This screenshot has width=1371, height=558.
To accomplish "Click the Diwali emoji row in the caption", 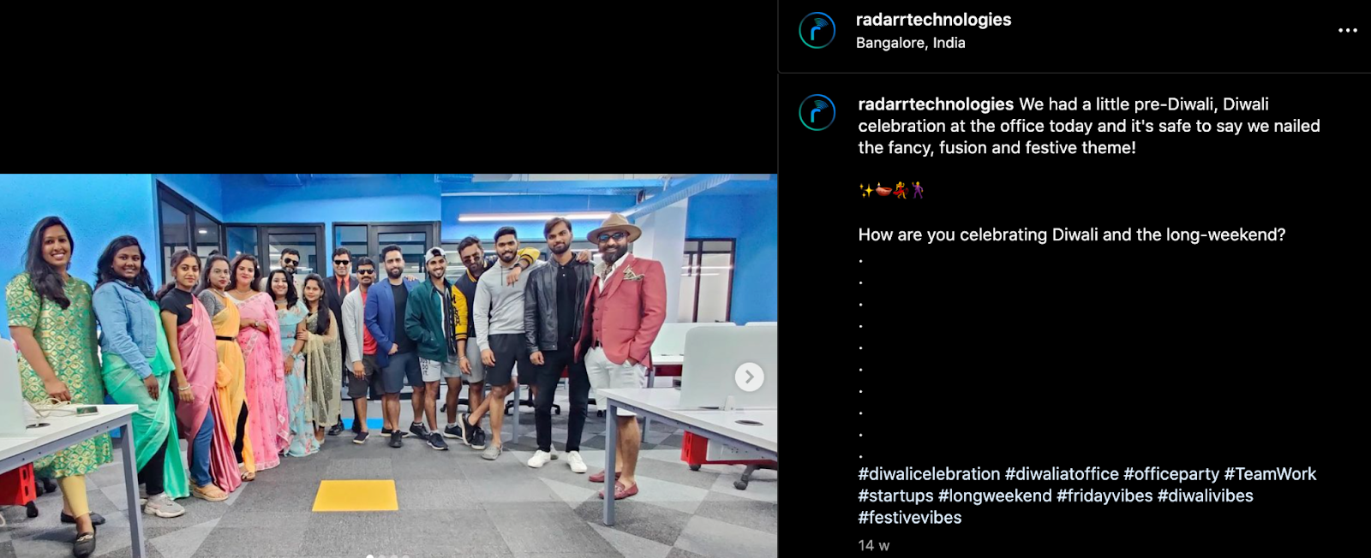I will coord(891,190).
